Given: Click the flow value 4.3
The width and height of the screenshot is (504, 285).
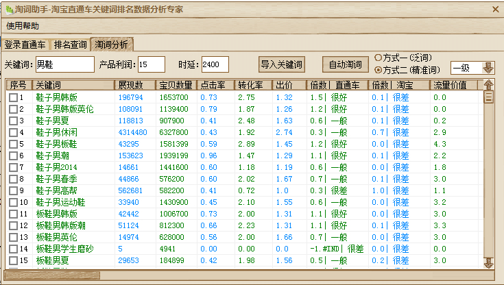Looking at the screenshot, I should click(440, 144).
